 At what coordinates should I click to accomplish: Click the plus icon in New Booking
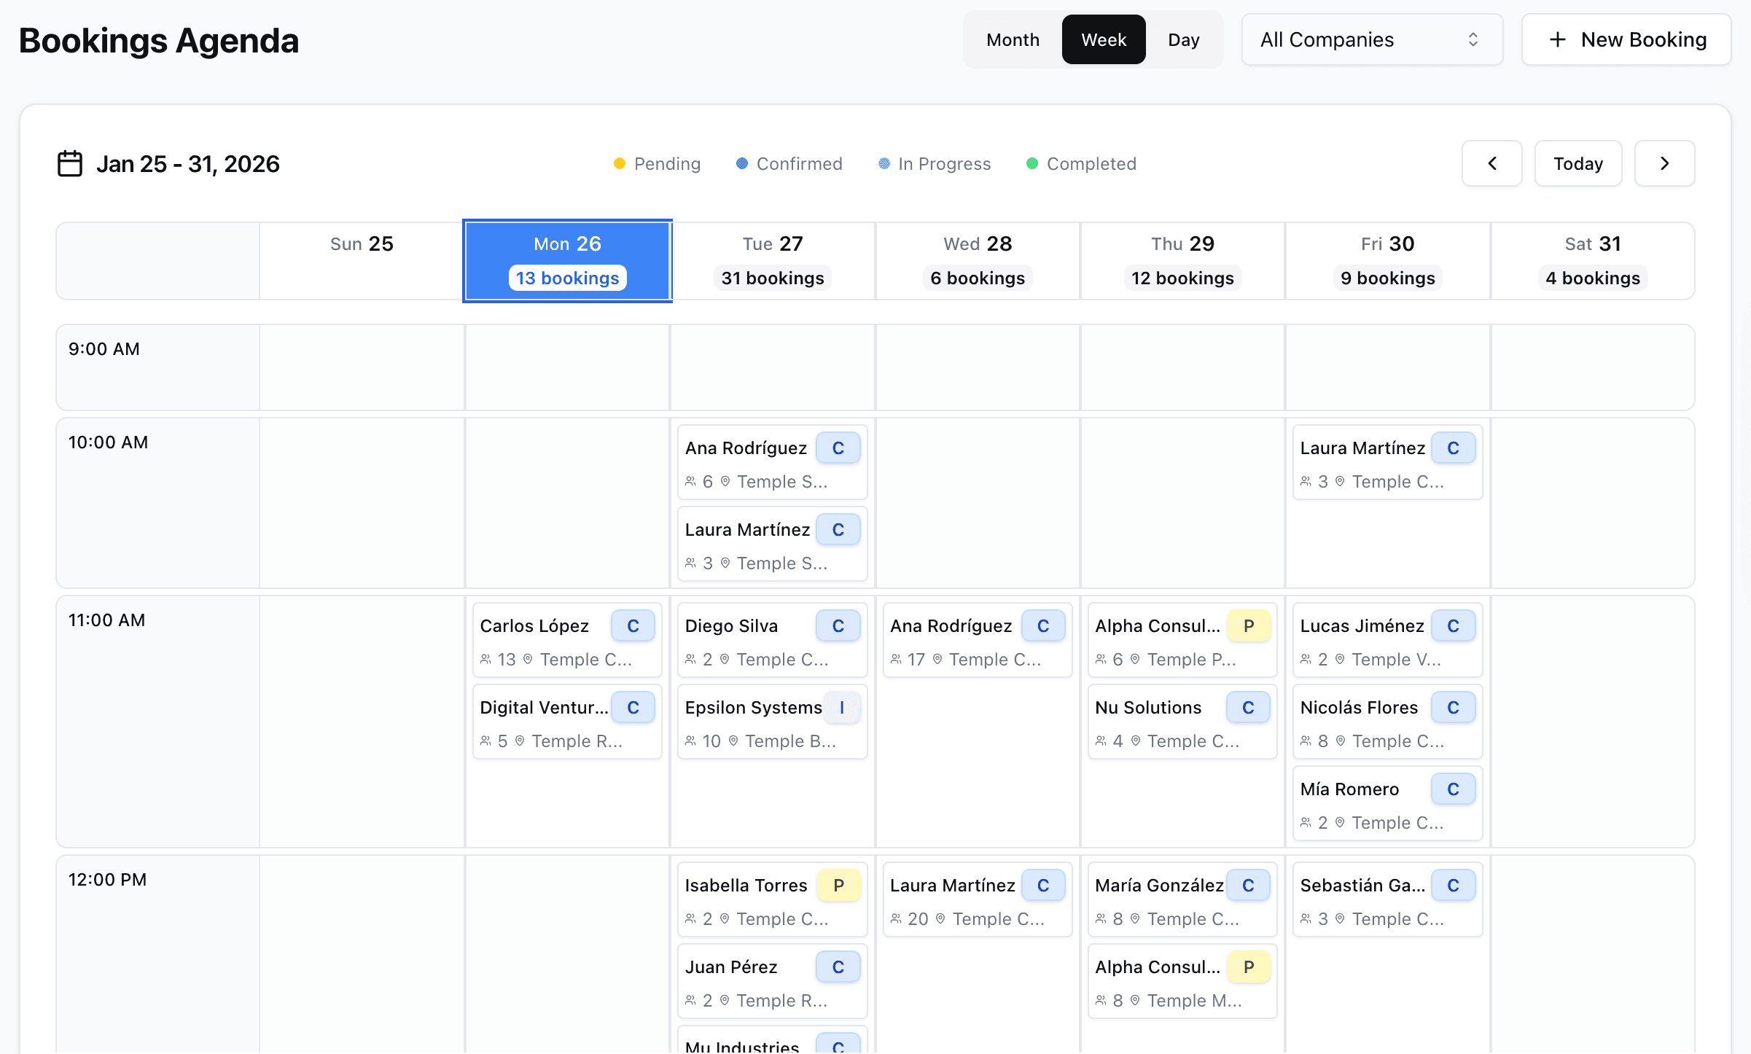(x=1557, y=39)
